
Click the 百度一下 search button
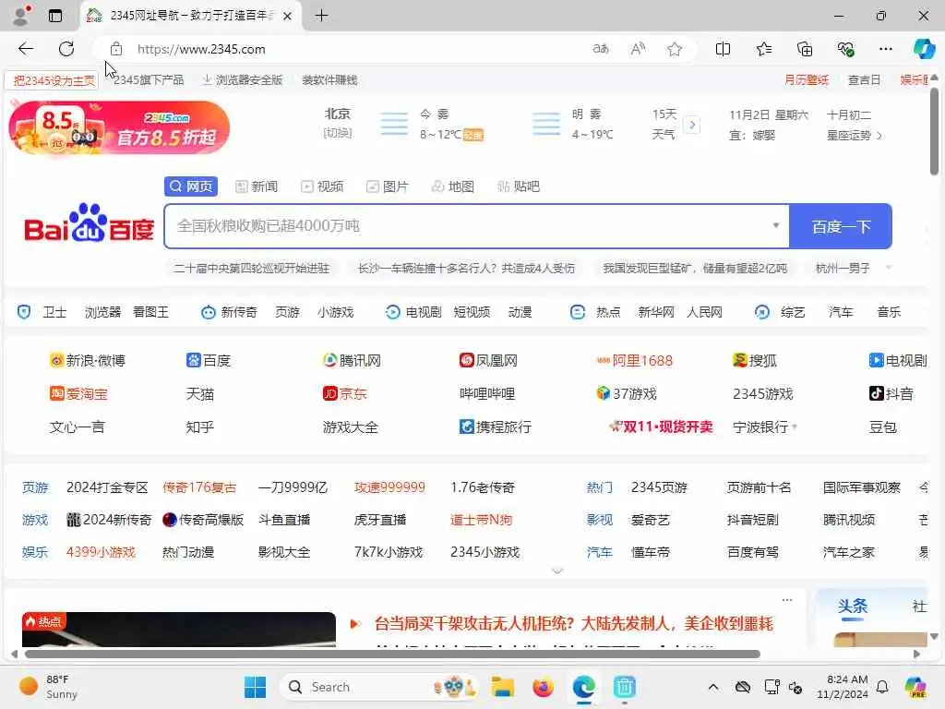point(841,226)
